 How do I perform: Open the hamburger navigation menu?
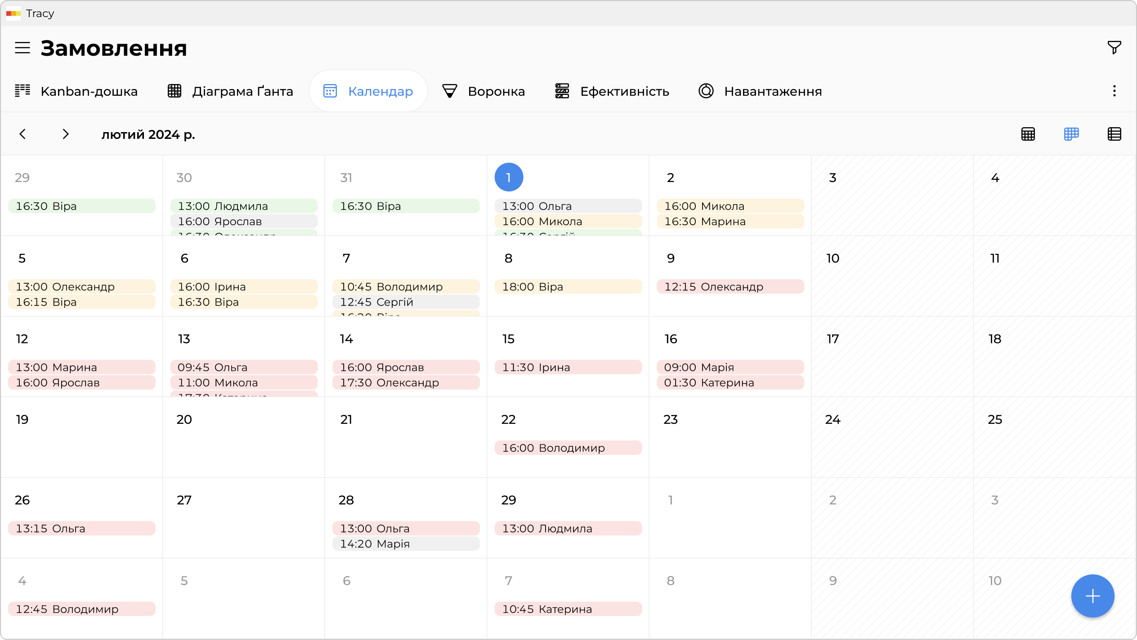tap(22, 48)
